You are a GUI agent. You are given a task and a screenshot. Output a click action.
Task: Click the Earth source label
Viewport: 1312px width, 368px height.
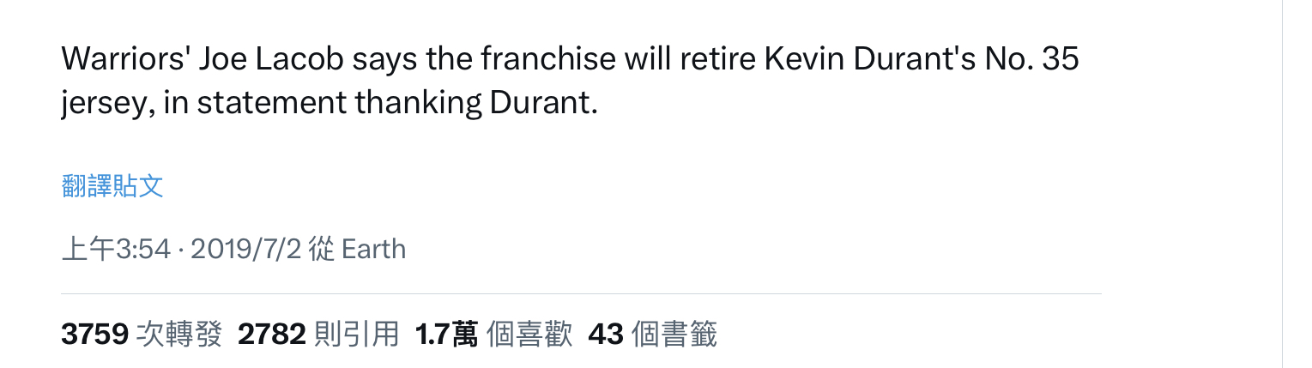pos(373,249)
